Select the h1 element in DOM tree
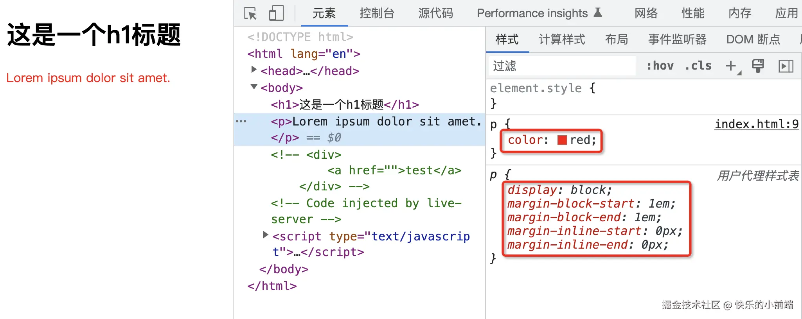The image size is (802, 319). pos(345,104)
